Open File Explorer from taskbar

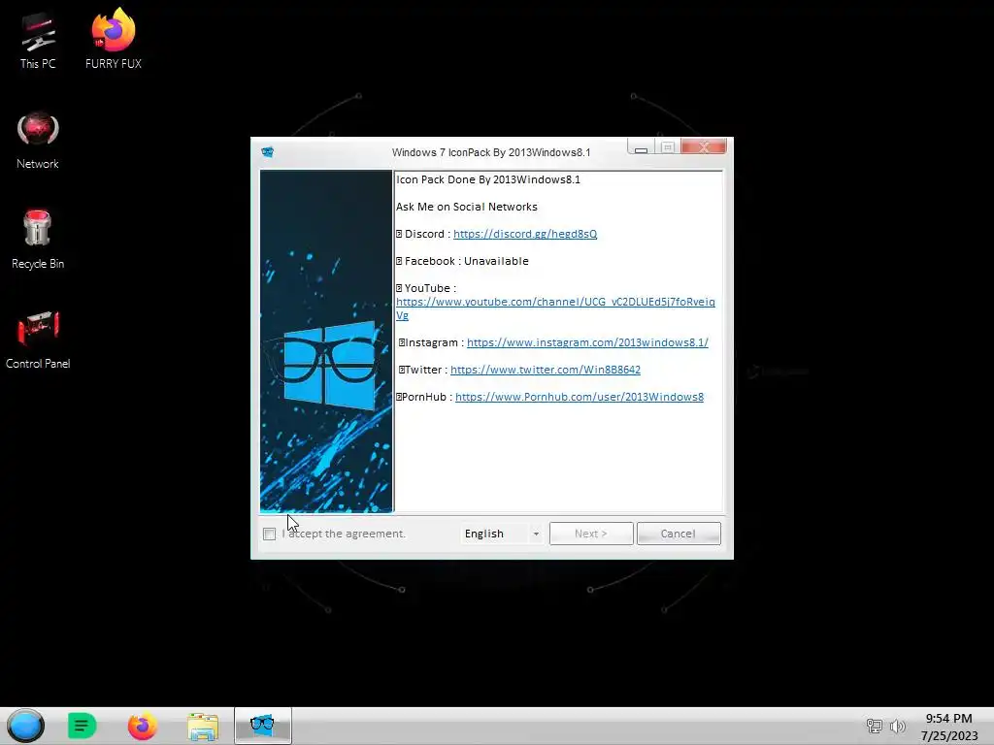coord(203,726)
